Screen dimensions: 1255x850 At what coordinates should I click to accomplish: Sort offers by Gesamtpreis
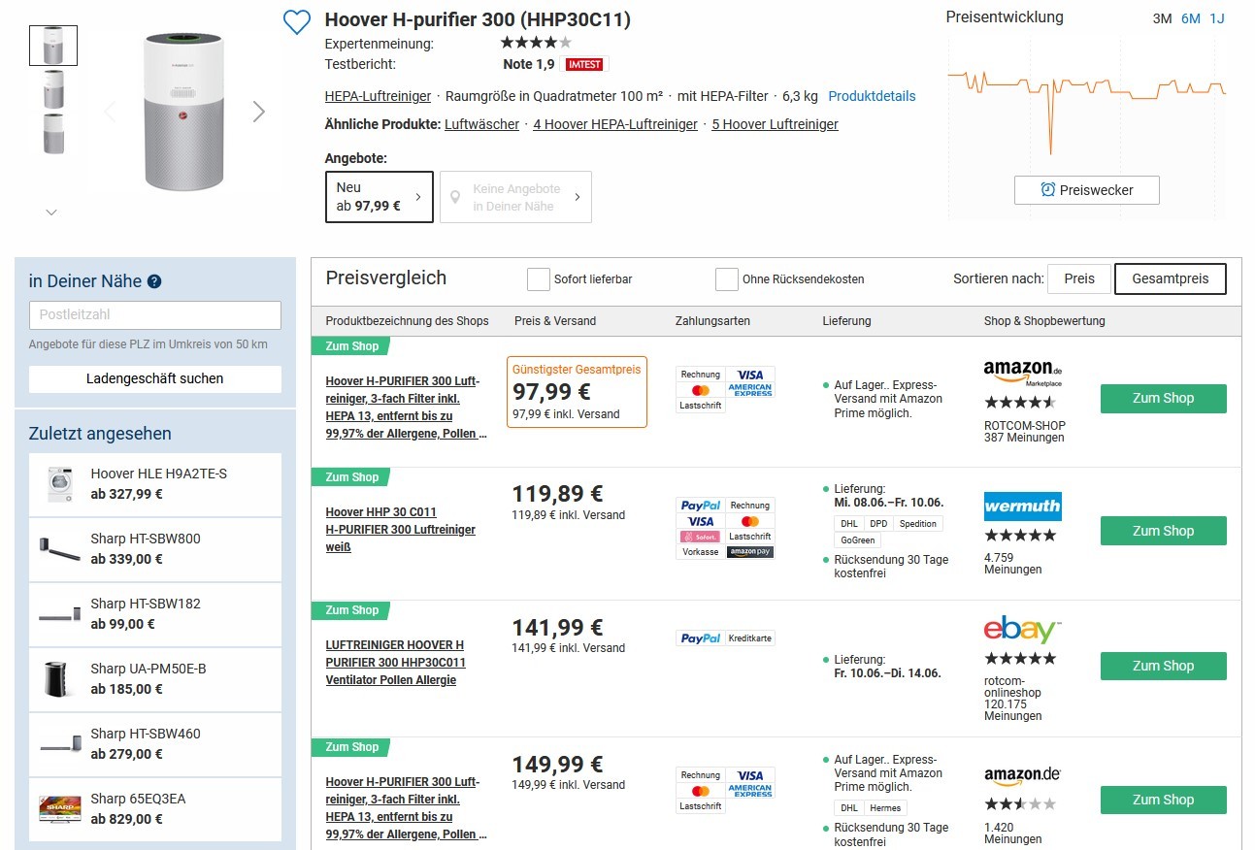pos(1171,278)
